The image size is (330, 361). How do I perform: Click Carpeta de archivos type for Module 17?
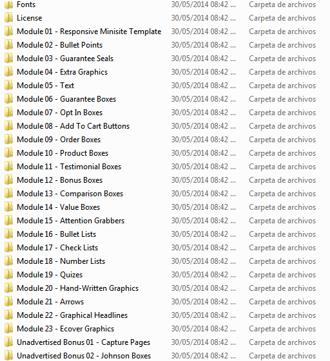(282, 248)
